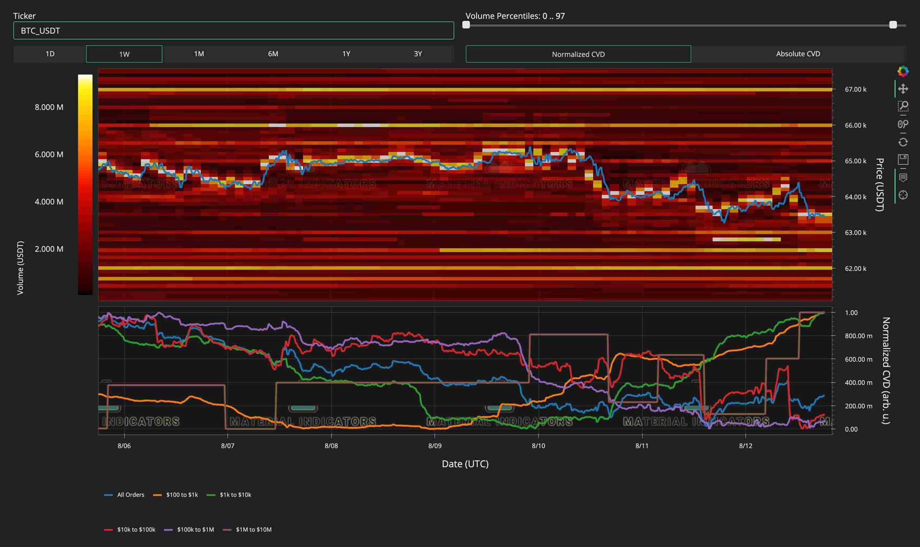Viewport: 920px width, 547px height.
Task: Click the 8/10 date axis label
Action: (x=538, y=446)
